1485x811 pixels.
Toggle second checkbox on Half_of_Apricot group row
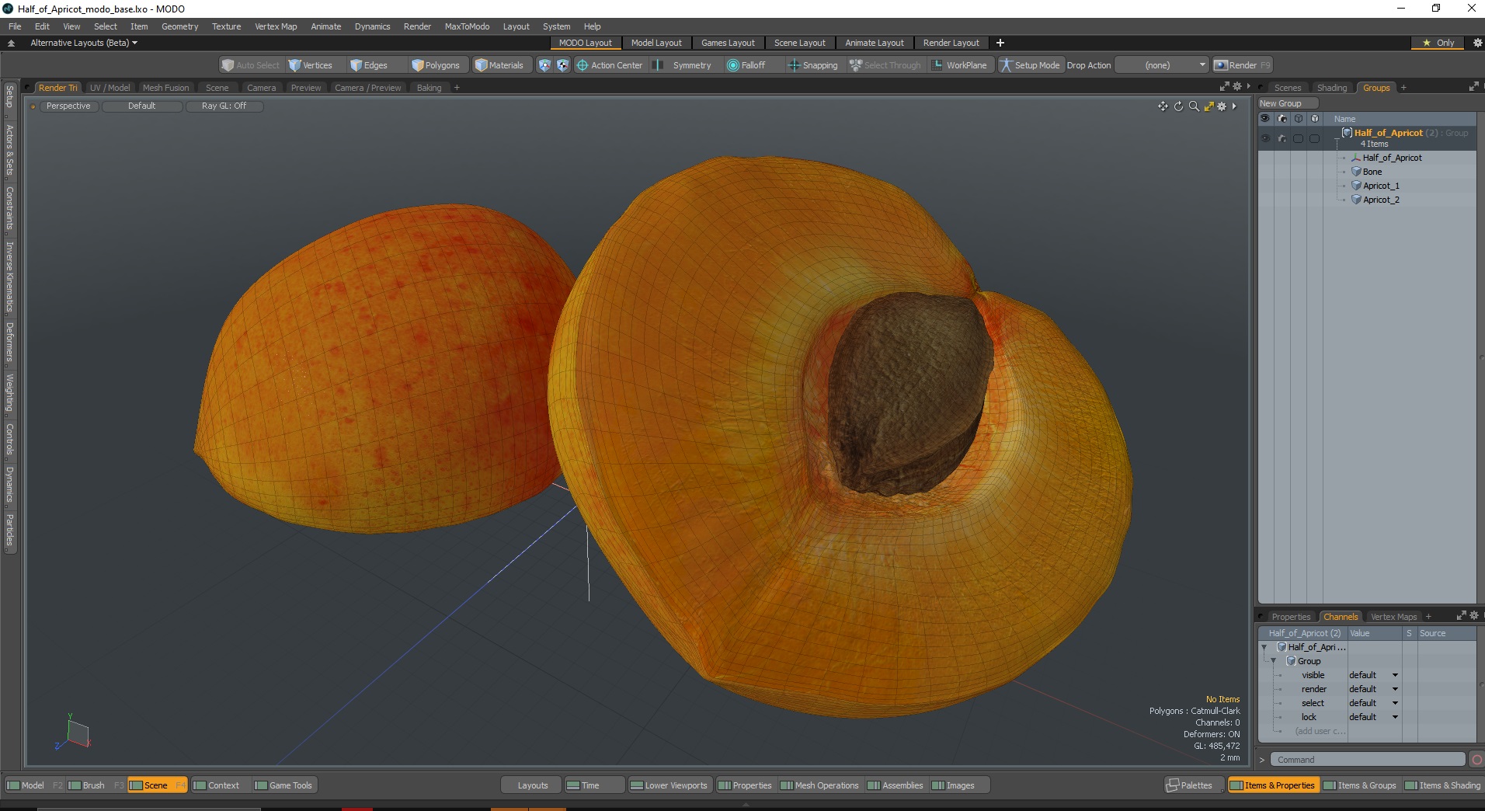[x=1314, y=138]
